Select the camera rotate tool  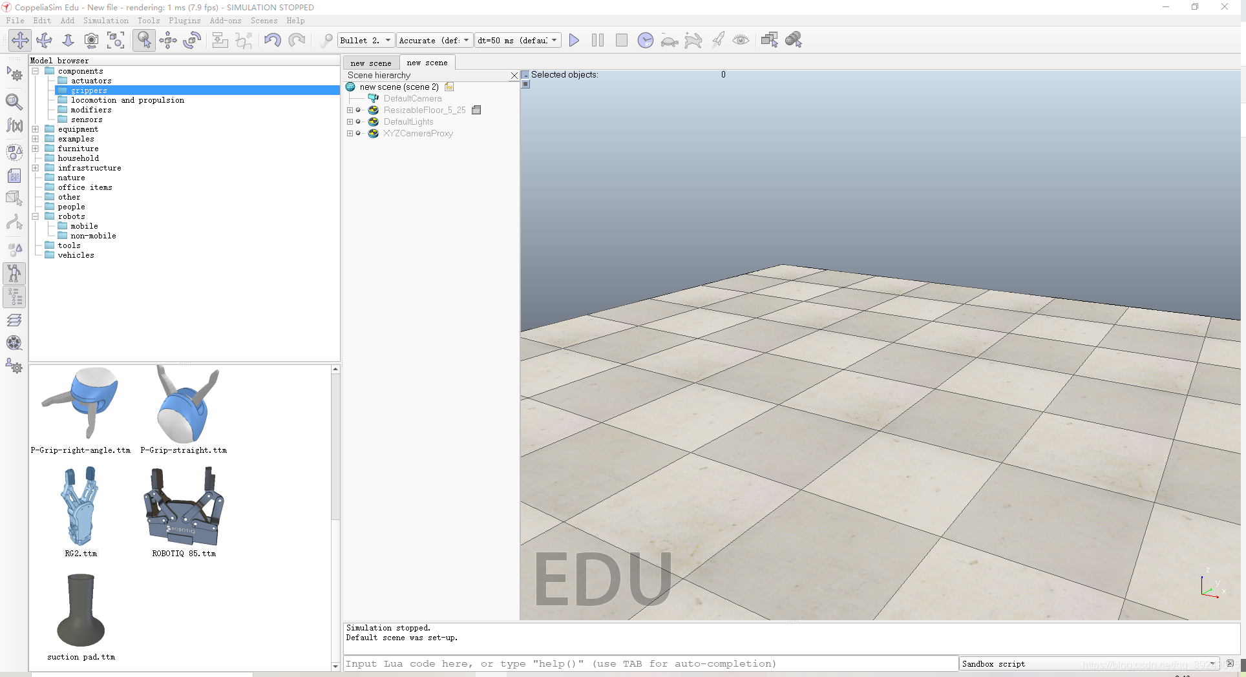[44, 40]
